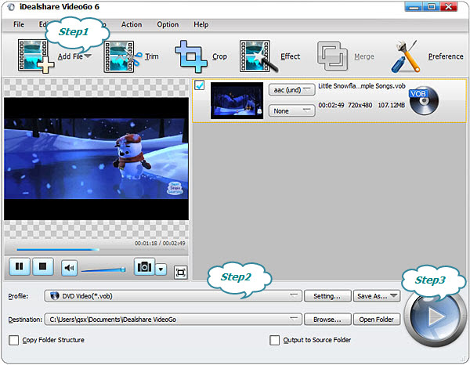This screenshot has height=365, width=470.
Task: Open the Save As... dropdown
Action: click(377, 296)
